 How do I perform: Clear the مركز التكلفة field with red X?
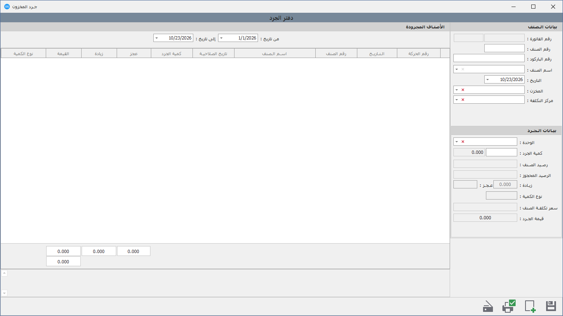(462, 100)
